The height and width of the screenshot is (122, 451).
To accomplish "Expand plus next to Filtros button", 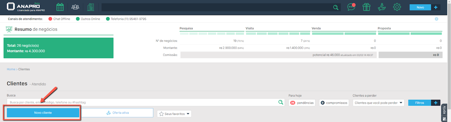I will tap(435, 103).
